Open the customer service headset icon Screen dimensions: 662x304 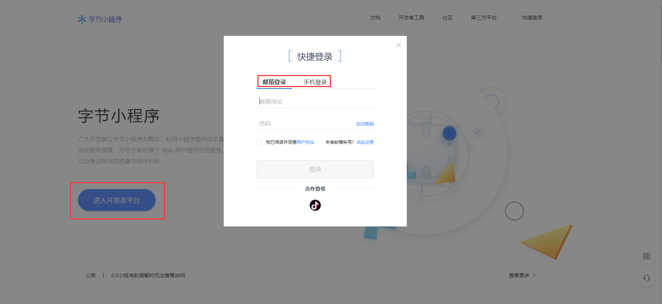tap(647, 278)
